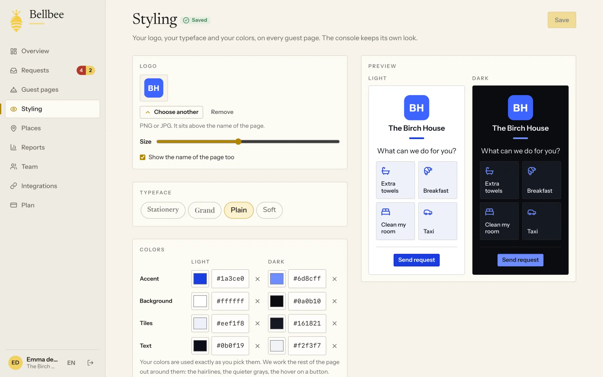Click the Save button
Viewport: 603px width, 377px height.
point(562,20)
